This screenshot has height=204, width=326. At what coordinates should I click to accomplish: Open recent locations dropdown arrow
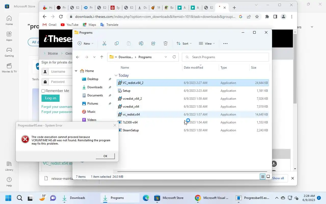[x=94, y=57]
